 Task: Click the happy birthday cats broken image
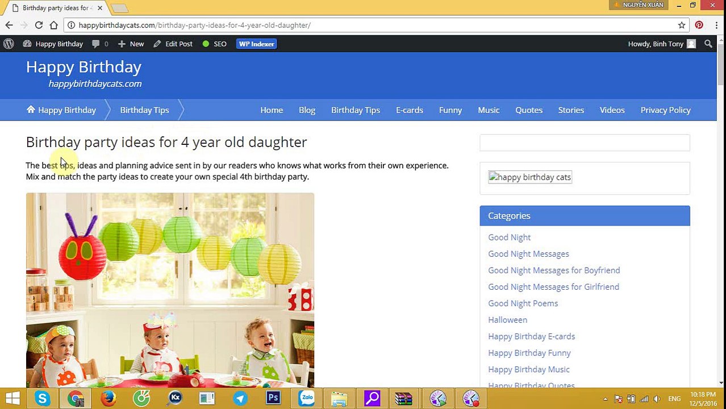coord(530,177)
